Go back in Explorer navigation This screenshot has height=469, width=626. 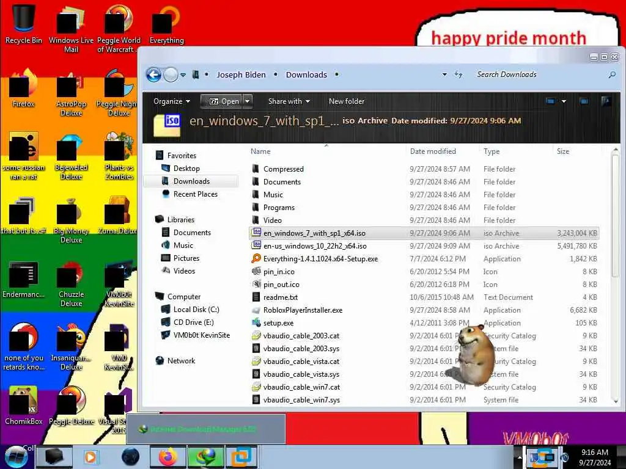[153, 75]
